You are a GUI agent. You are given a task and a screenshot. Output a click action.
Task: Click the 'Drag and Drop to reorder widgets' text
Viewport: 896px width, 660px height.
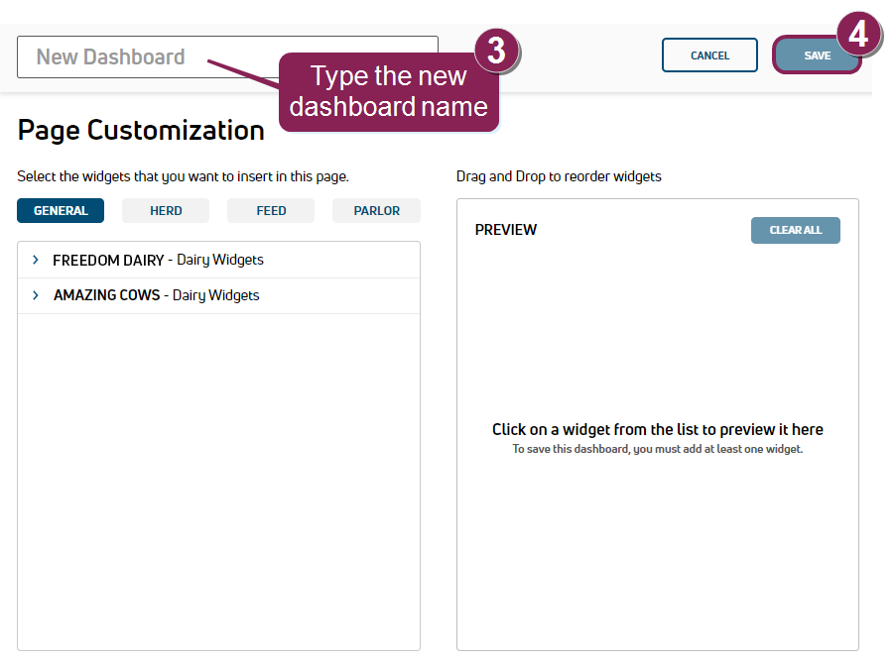(559, 176)
